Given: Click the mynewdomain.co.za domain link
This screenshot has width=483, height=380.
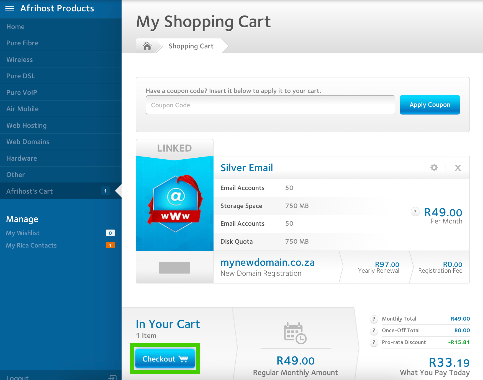Looking at the screenshot, I should 267,262.
